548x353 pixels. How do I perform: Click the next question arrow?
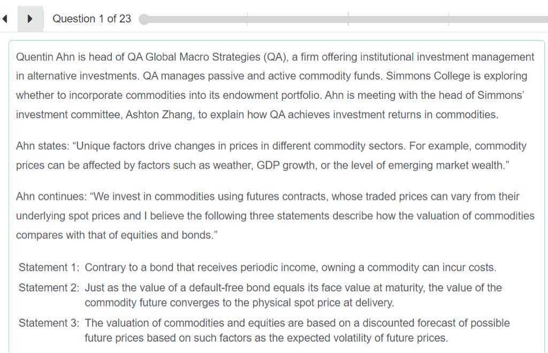pyautogui.click(x=30, y=19)
